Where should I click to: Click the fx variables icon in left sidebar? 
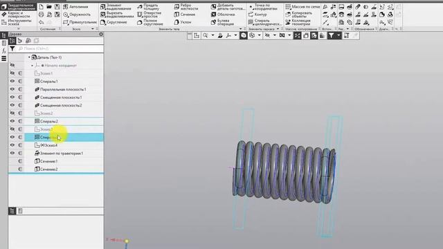coord(4,50)
